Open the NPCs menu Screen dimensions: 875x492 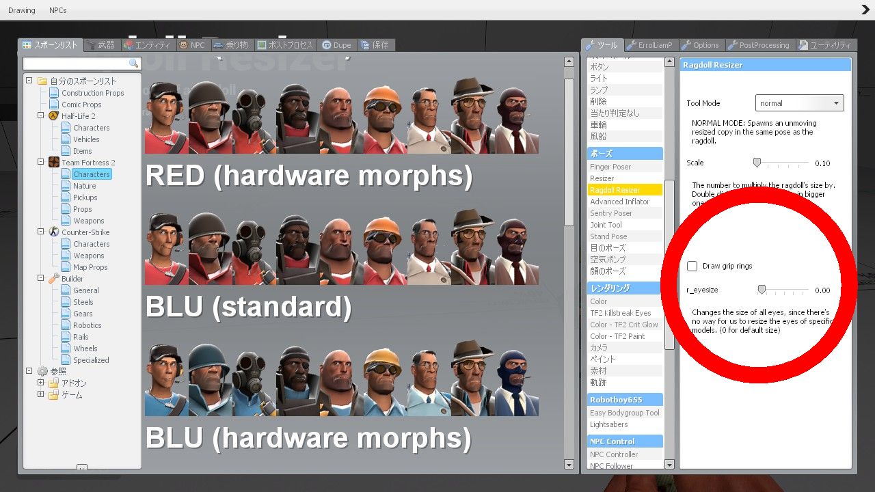click(x=58, y=10)
